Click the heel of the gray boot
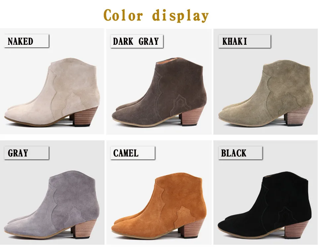318x252 pixels. pyautogui.click(x=84, y=228)
